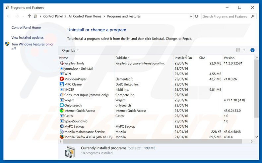Image resolution: width=262 pixels, height=163 pixels.
Task: Open the Organize dropdown menu
Action: 70,50
